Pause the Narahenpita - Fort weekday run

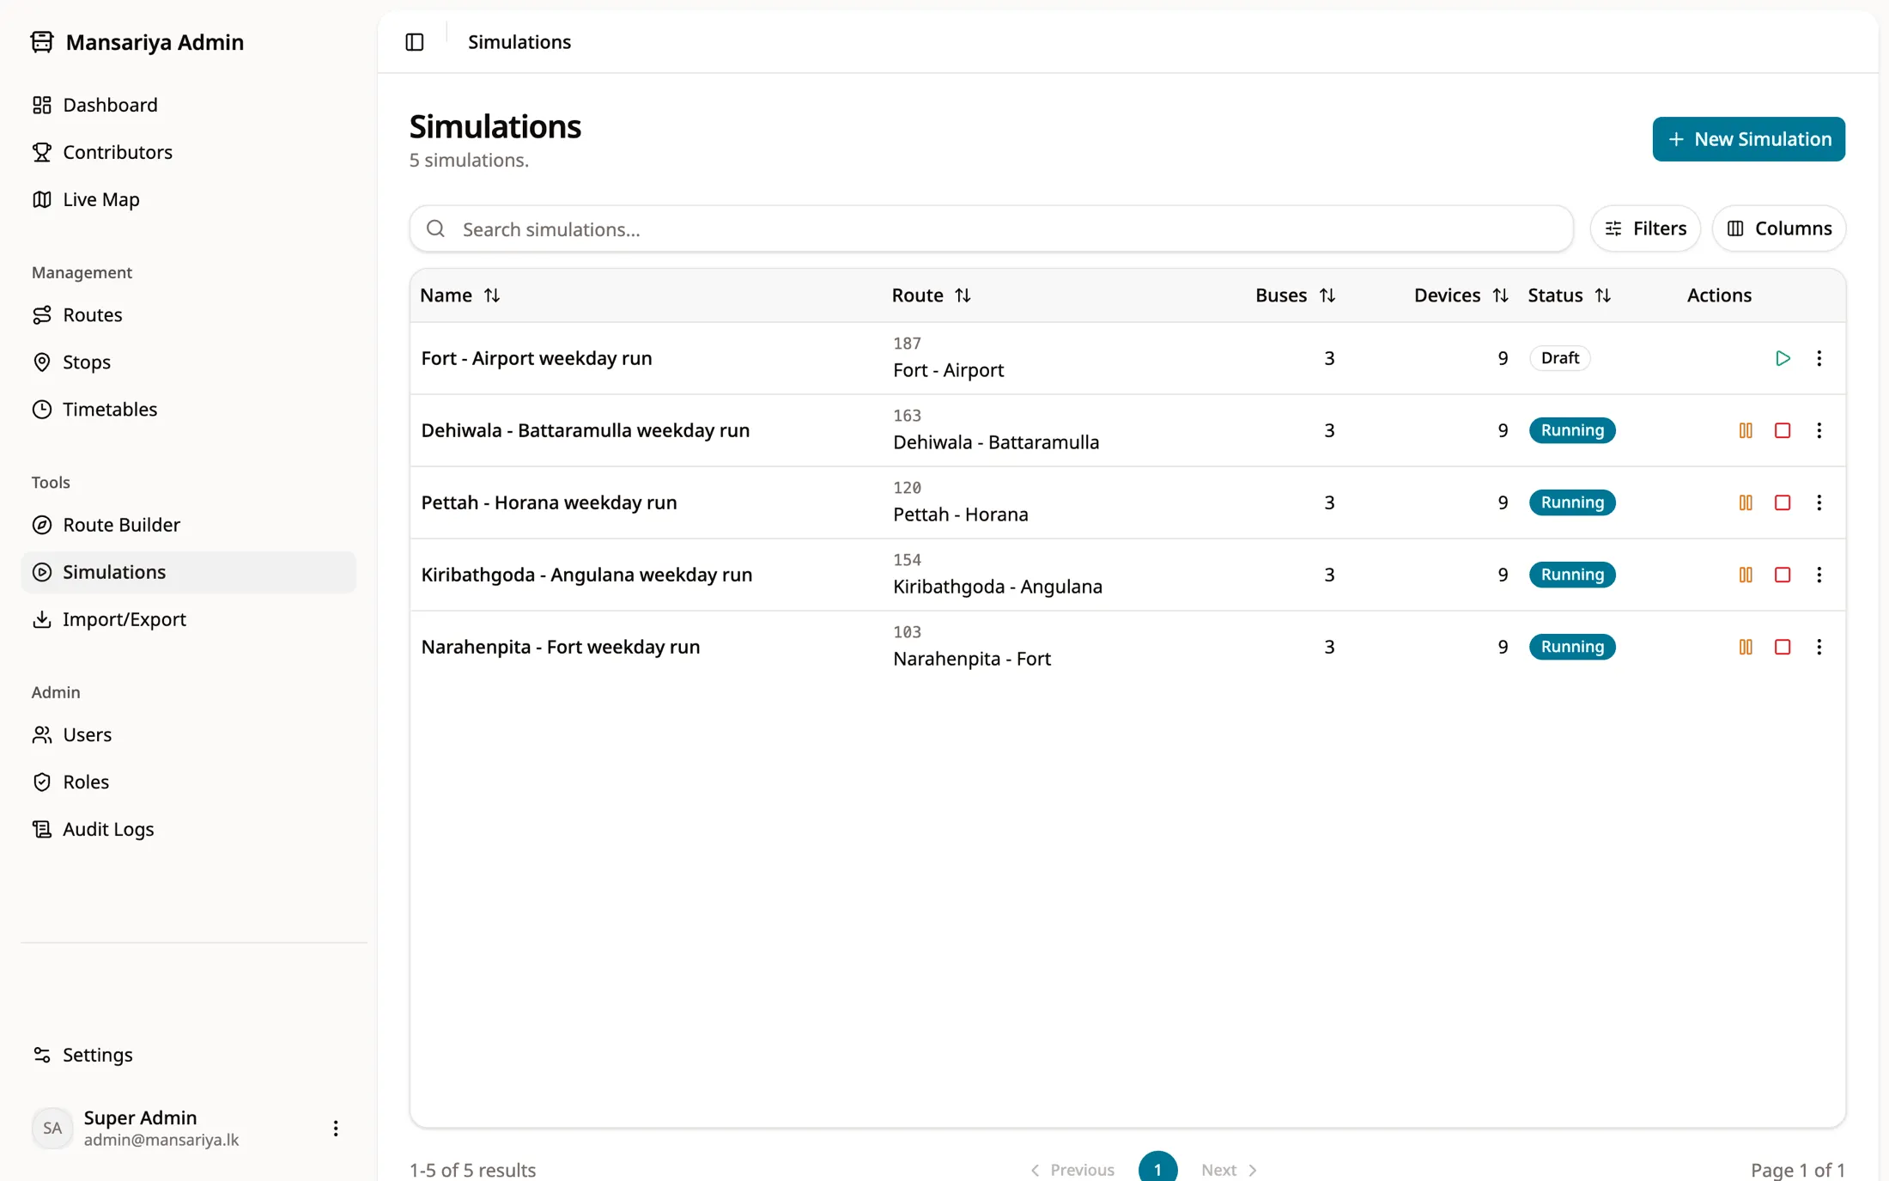[x=1746, y=647]
